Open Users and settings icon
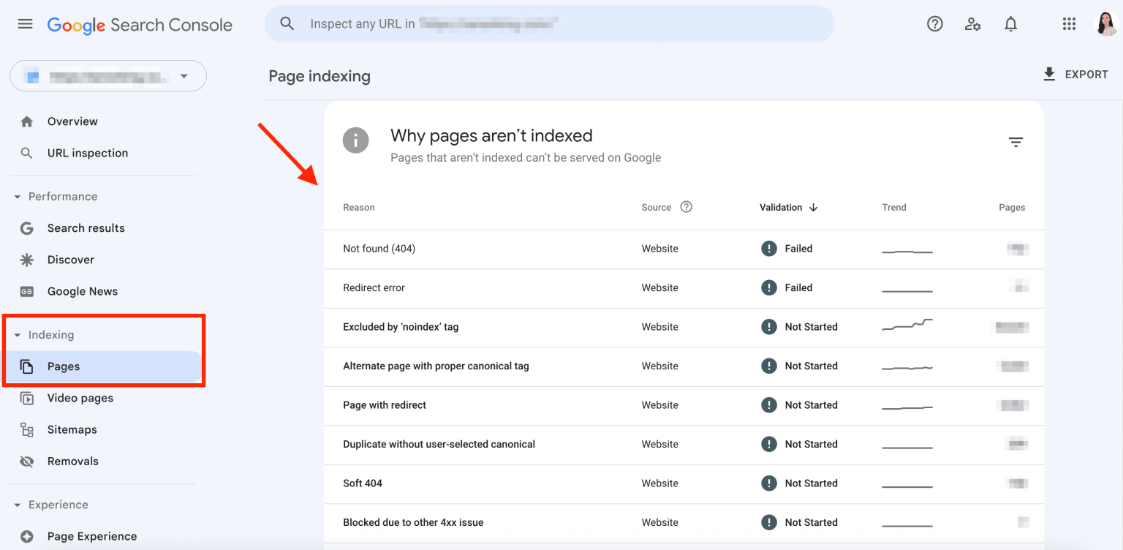 (972, 24)
